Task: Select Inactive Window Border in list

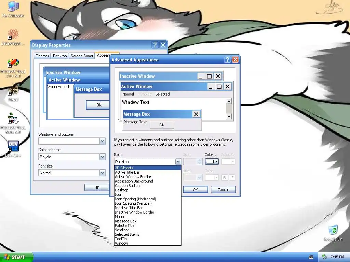Action: [148, 212]
